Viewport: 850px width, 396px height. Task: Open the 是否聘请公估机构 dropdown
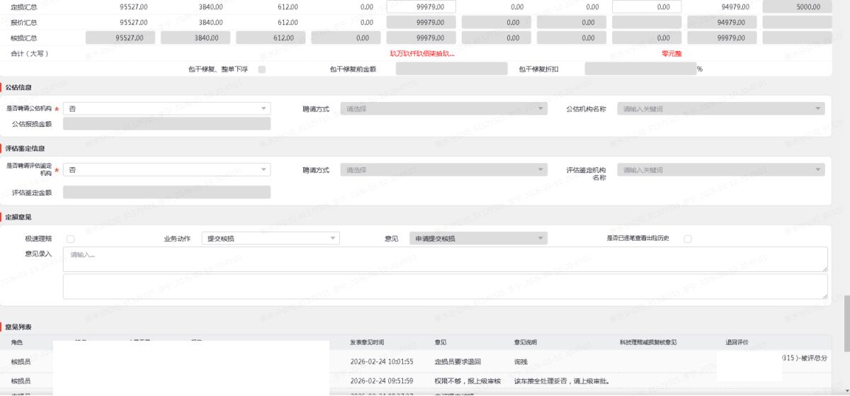[166, 108]
